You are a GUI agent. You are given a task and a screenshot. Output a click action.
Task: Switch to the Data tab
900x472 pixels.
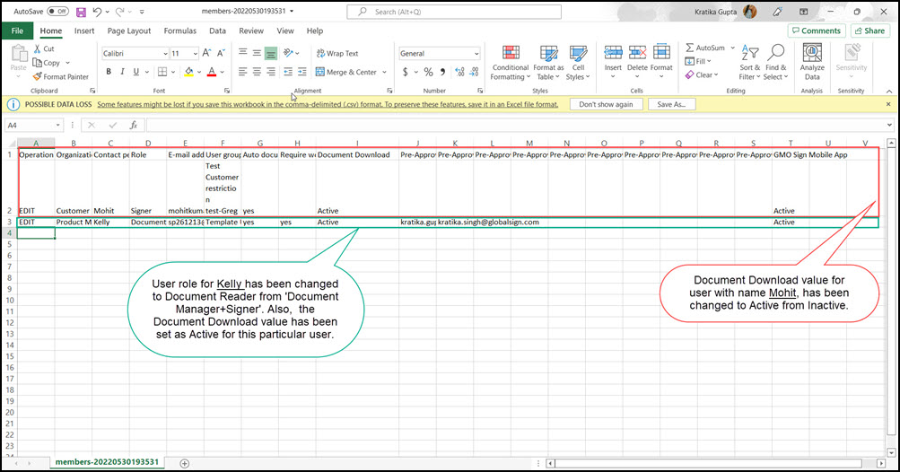tap(217, 31)
